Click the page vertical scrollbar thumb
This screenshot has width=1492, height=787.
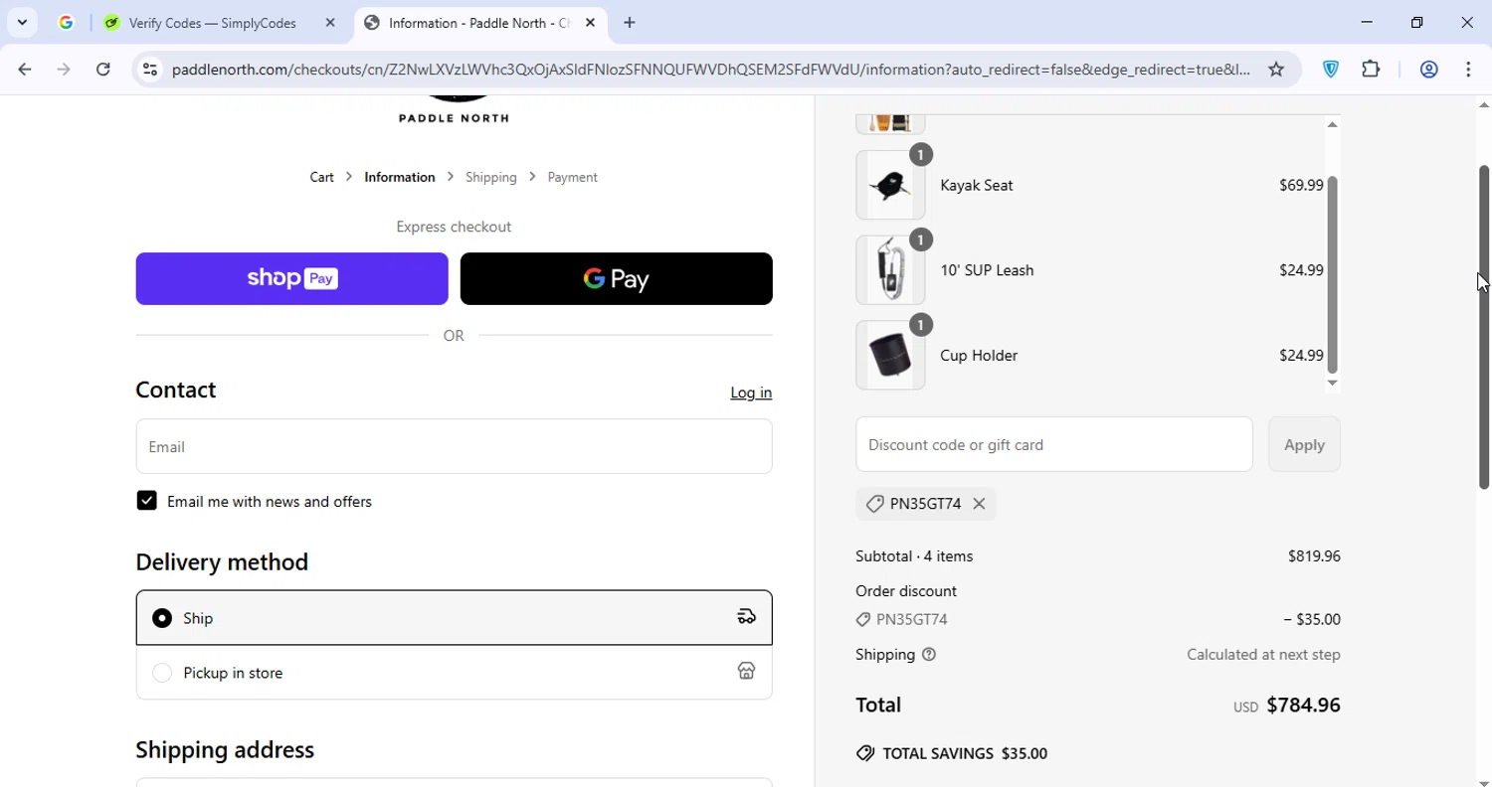[x=1484, y=327]
